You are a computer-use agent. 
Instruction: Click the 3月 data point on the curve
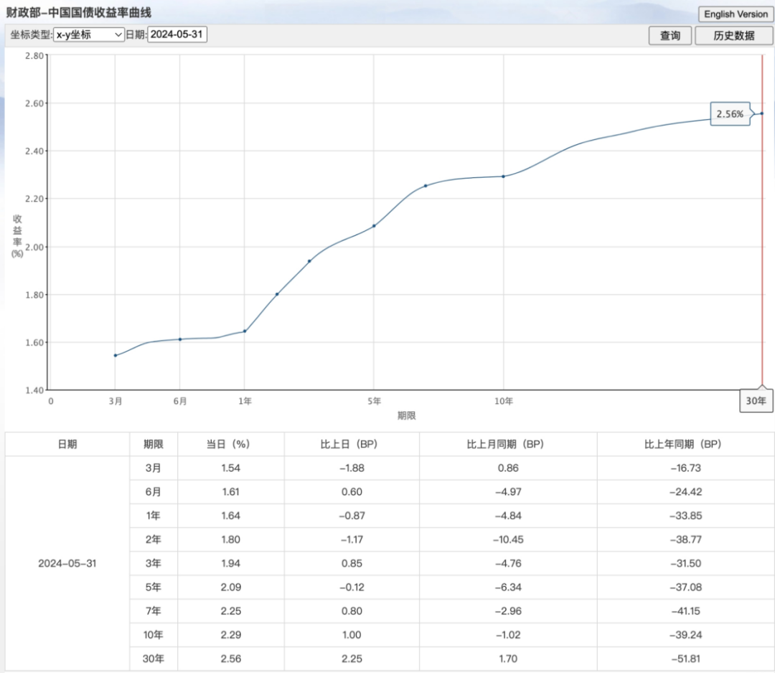point(115,355)
